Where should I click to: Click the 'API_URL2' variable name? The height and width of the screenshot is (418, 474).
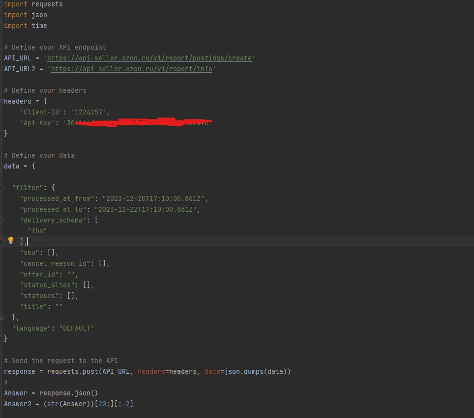pyautogui.click(x=20, y=69)
